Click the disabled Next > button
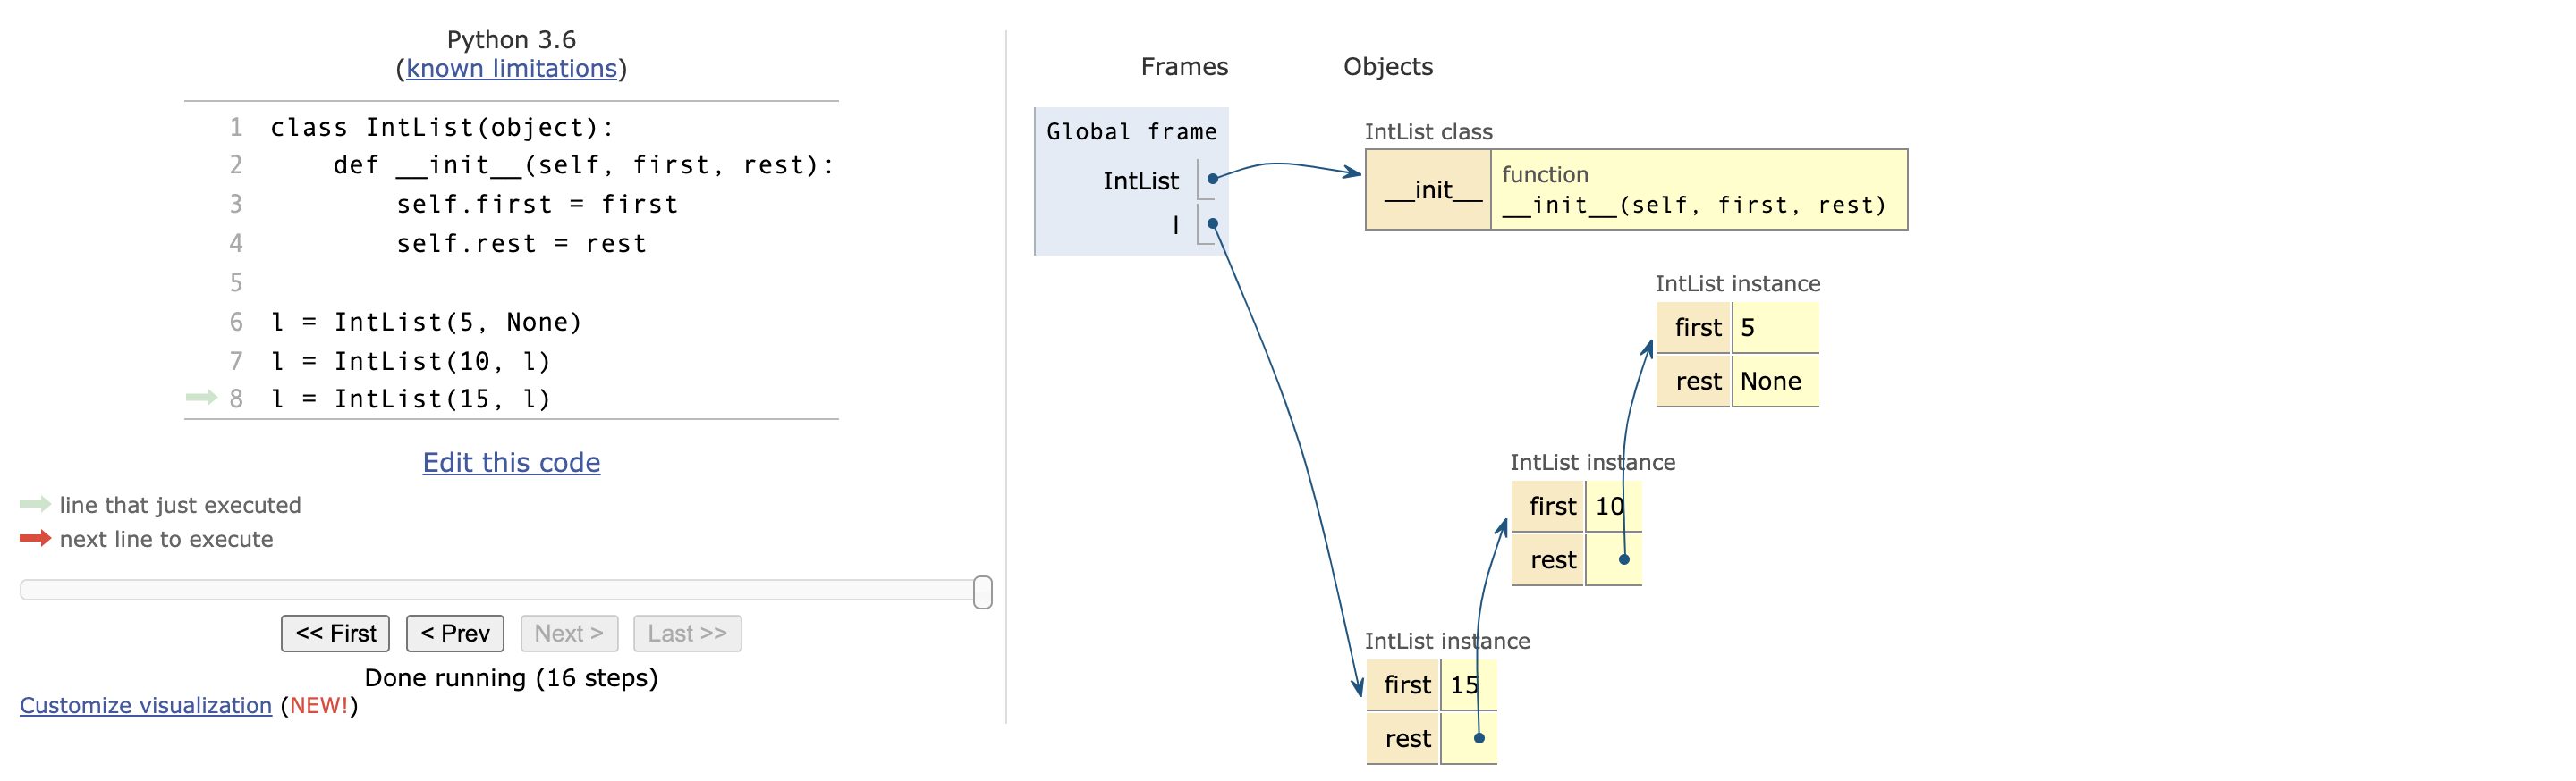2576x781 pixels. pyautogui.click(x=569, y=634)
